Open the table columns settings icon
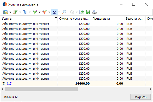 click(x=6, y=12)
